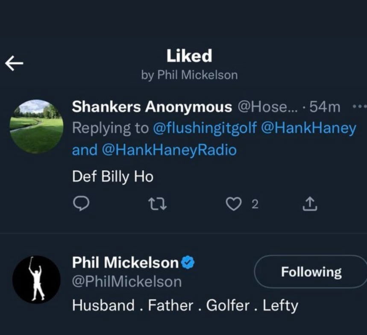This screenshot has width=367, height=335.
Task: Like the tweet with the heart icon
Action: click(233, 205)
